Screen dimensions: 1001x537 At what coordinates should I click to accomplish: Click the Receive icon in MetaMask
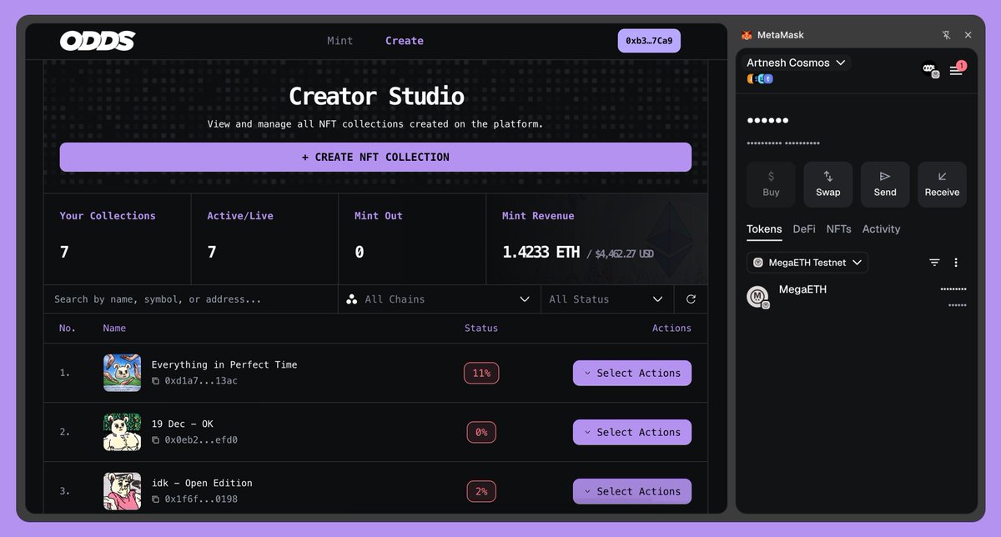(941, 183)
